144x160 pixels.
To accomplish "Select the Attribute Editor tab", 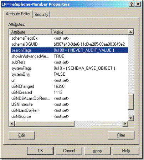I will point(18,14).
